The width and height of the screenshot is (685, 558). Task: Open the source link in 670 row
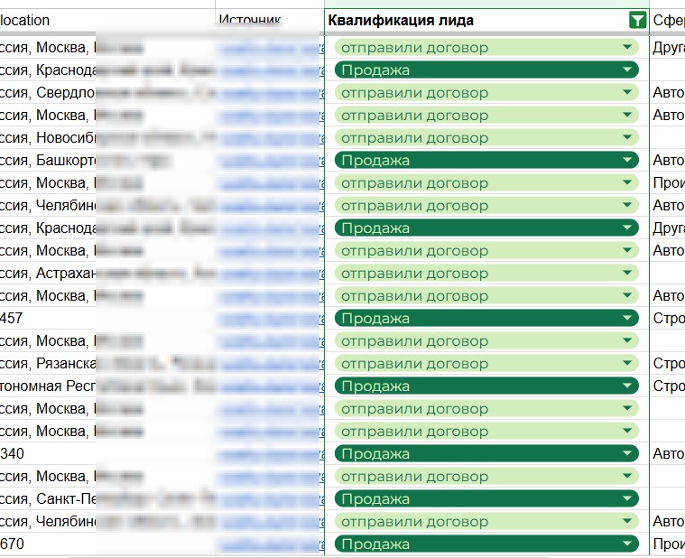point(269,544)
